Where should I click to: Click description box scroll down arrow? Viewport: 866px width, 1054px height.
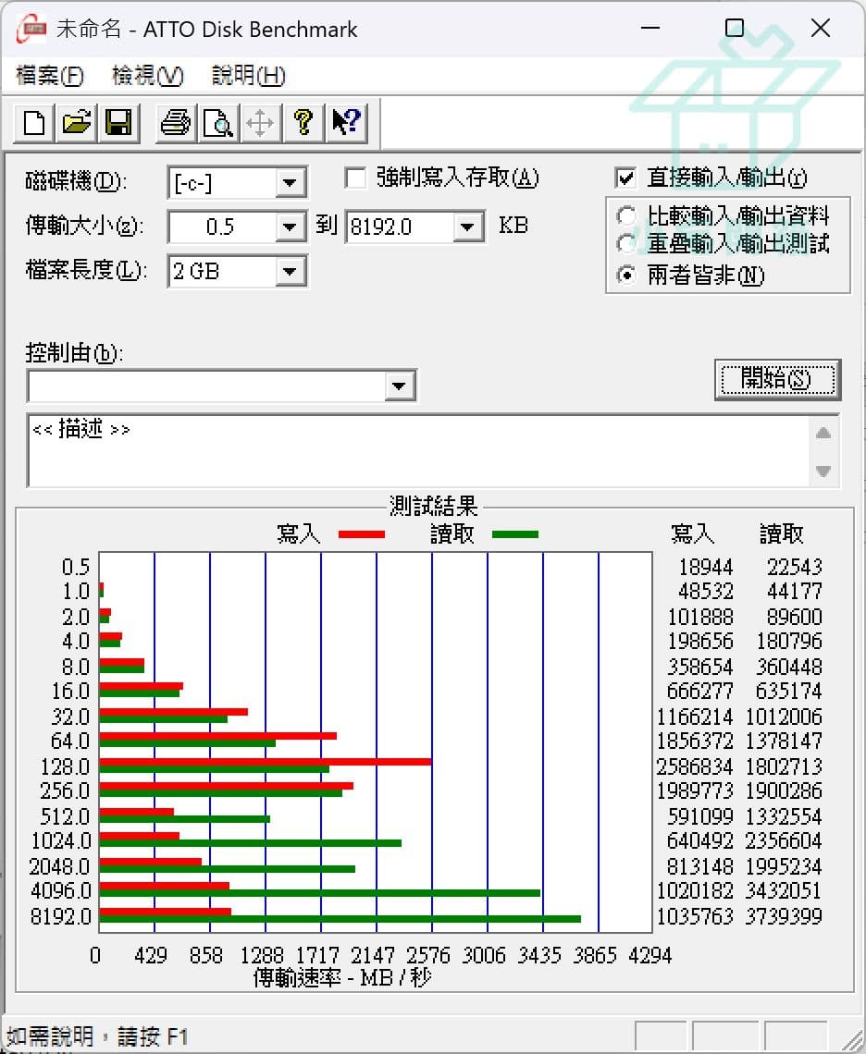pos(823,471)
